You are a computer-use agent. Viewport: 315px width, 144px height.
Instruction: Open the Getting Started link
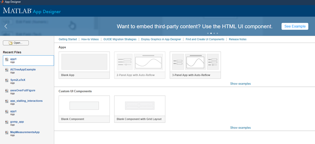point(68,39)
